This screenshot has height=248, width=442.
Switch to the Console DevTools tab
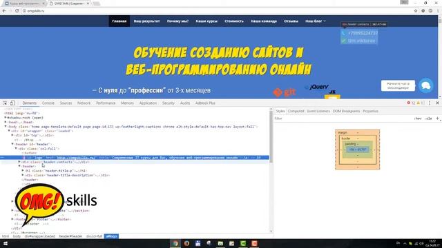click(48, 103)
